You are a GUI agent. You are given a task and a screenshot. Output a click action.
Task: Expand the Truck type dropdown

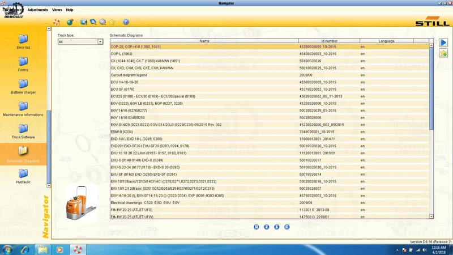pyautogui.click(x=100, y=42)
